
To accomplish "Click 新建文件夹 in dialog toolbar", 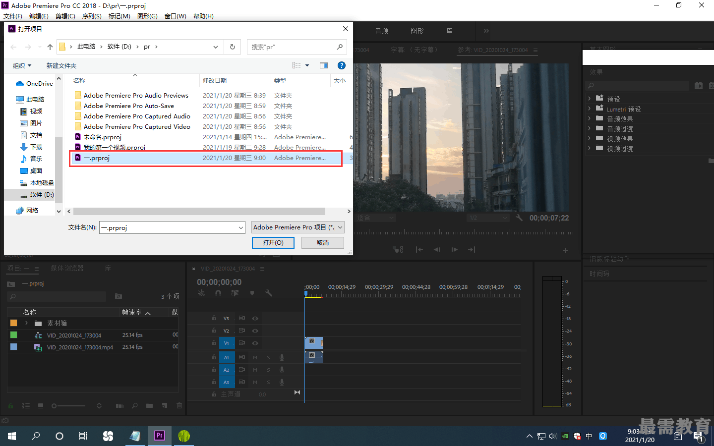I will (61, 65).
